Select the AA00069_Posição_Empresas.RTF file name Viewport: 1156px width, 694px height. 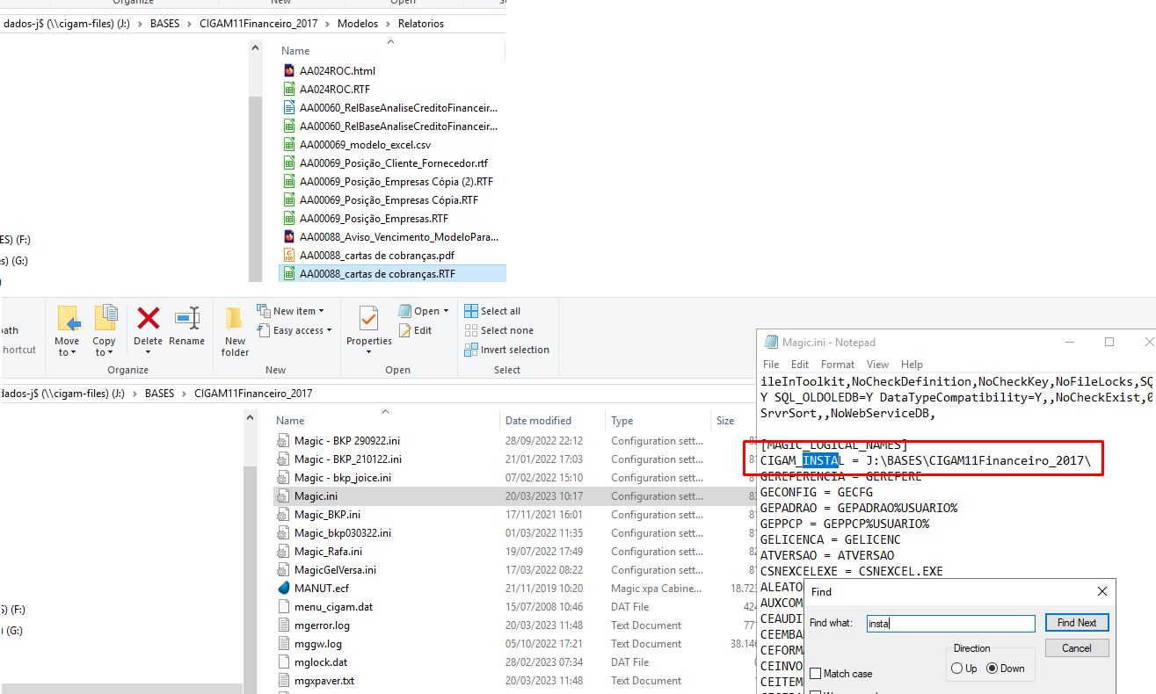374,218
